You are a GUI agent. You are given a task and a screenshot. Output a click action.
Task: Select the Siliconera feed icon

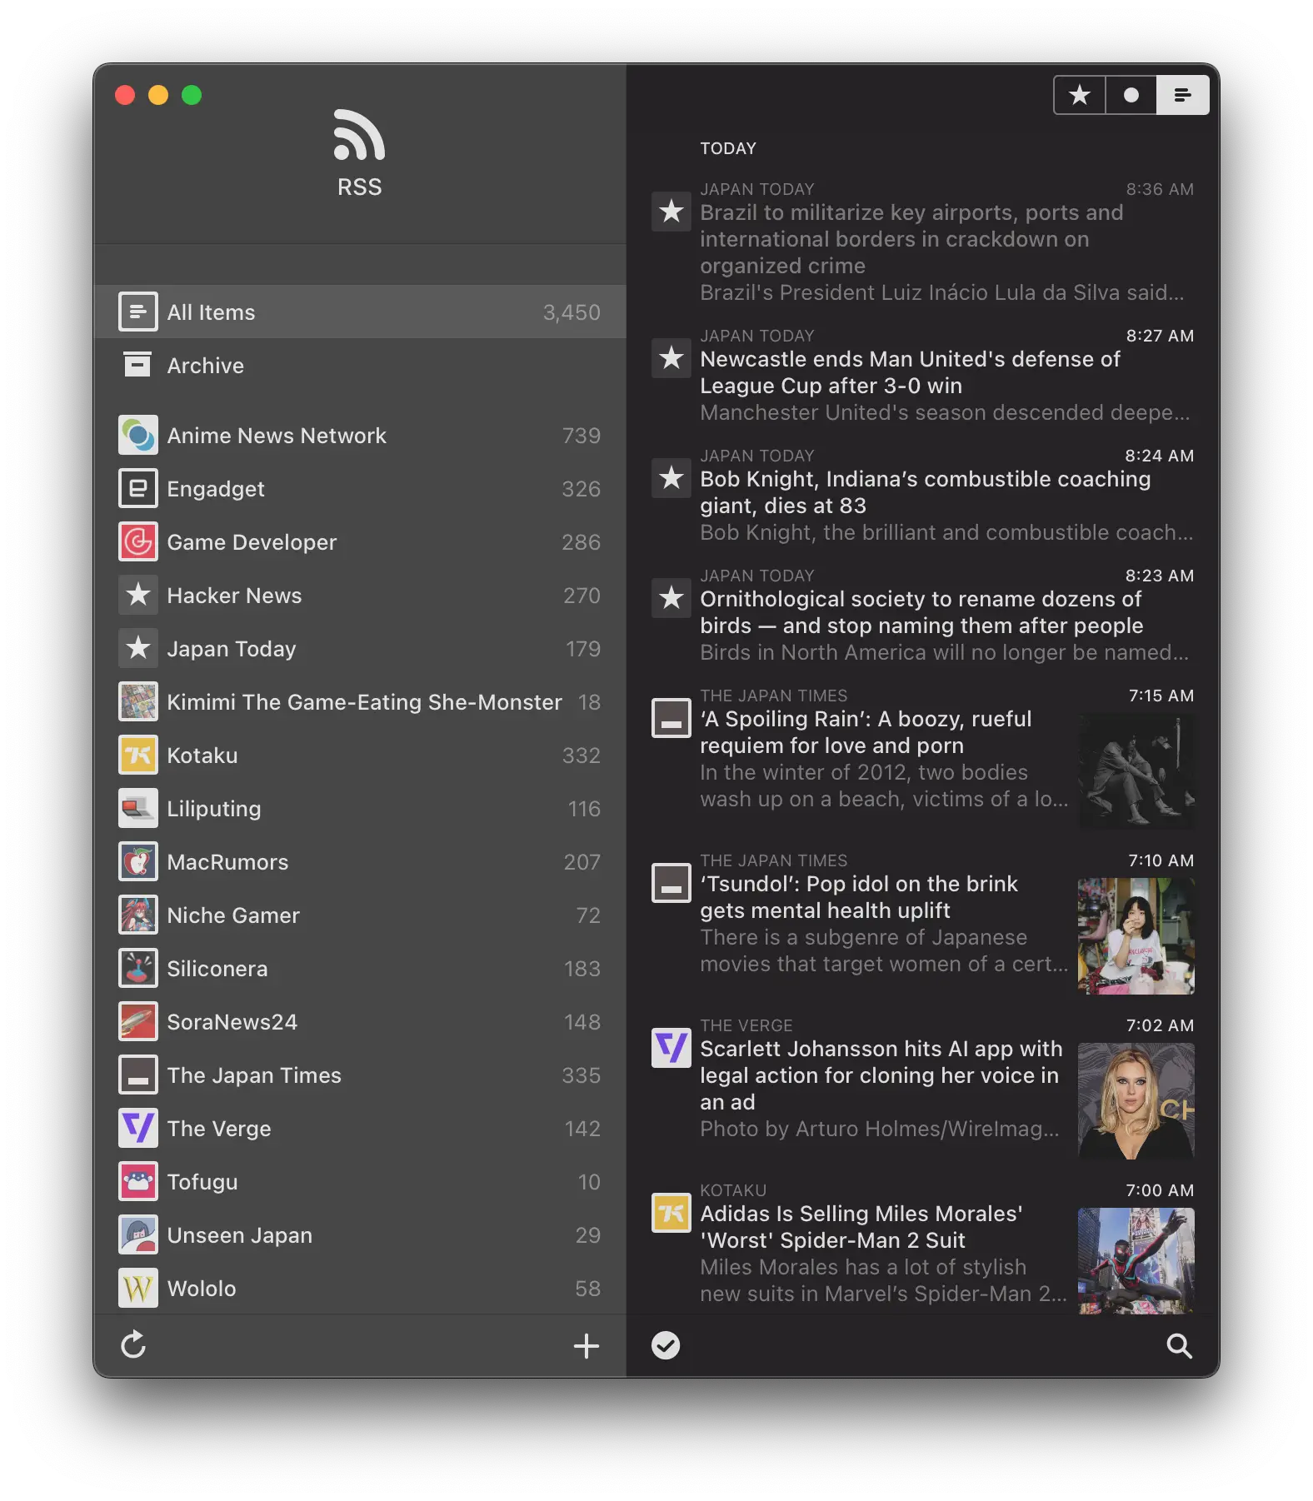tap(138, 968)
